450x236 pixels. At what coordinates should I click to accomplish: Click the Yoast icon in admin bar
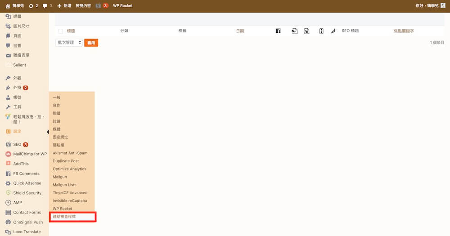pyautogui.click(x=99, y=6)
